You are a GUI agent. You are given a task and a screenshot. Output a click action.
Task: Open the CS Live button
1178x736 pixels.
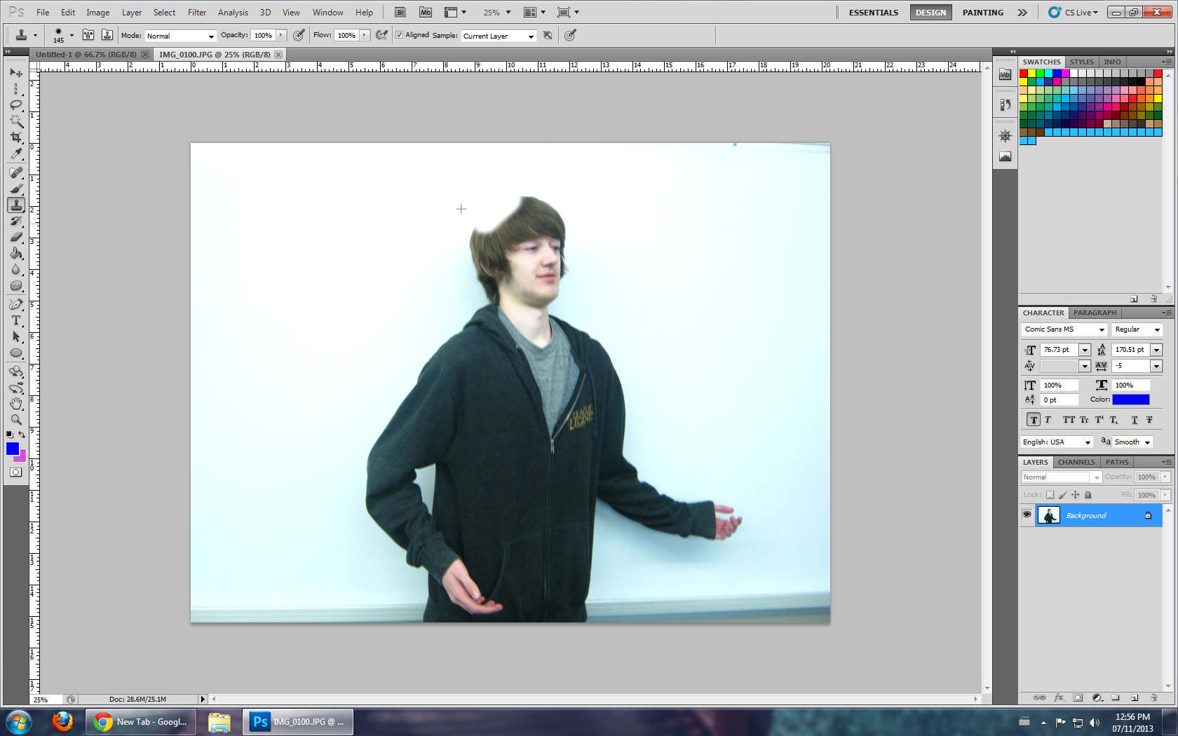click(1074, 12)
